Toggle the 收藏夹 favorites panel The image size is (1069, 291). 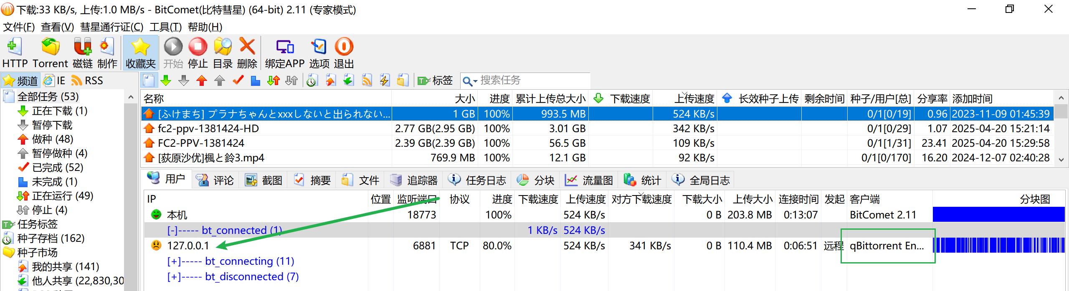[140, 53]
